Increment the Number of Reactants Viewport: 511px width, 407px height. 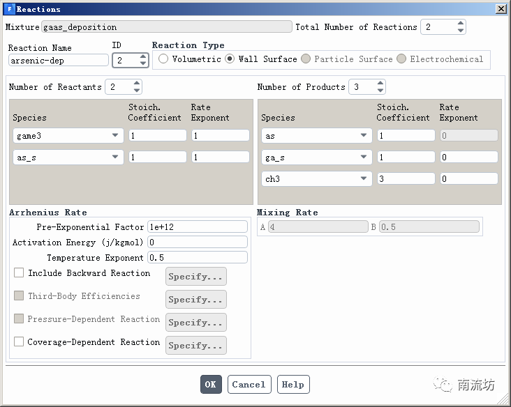pyautogui.click(x=136, y=84)
